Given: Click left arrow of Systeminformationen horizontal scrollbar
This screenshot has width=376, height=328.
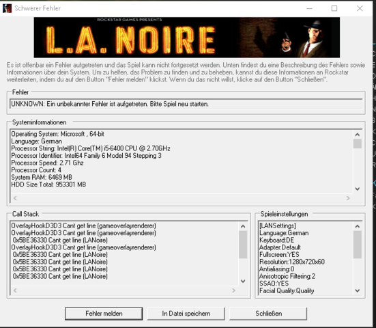Looking at the screenshot, I should pos(15,198).
